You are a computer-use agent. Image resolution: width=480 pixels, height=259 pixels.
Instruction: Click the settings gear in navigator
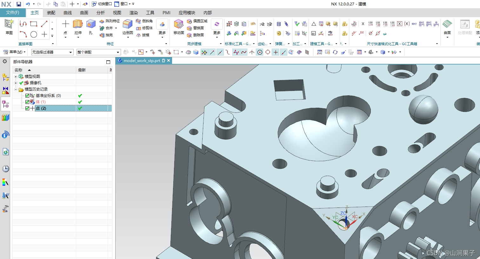coord(5,61)
